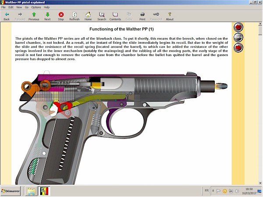Image resolution: width=263 pixels, height=197 pixels.
Task: Click the speaker volume tray icon
Action: [237, 191]
